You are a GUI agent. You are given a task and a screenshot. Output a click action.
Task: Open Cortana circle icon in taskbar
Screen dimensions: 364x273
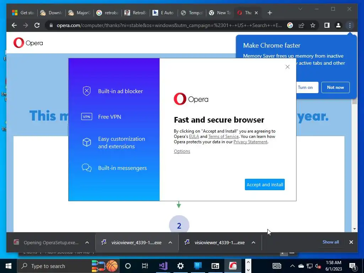pos(128,266)
